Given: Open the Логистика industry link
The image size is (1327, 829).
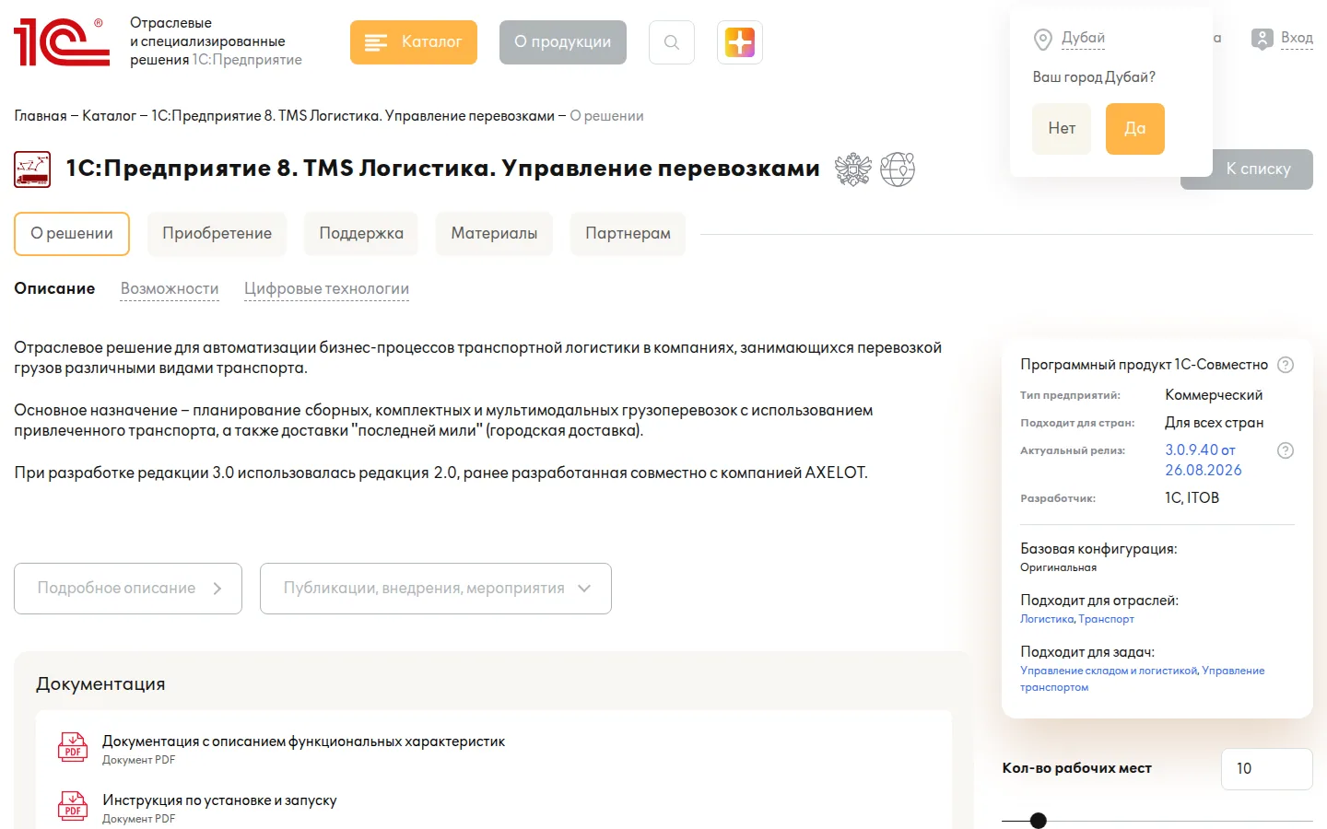Looking at the screenshot, I should [1047, 619].
